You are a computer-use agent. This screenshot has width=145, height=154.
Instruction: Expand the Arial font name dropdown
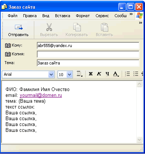click(x=51, y=74)
